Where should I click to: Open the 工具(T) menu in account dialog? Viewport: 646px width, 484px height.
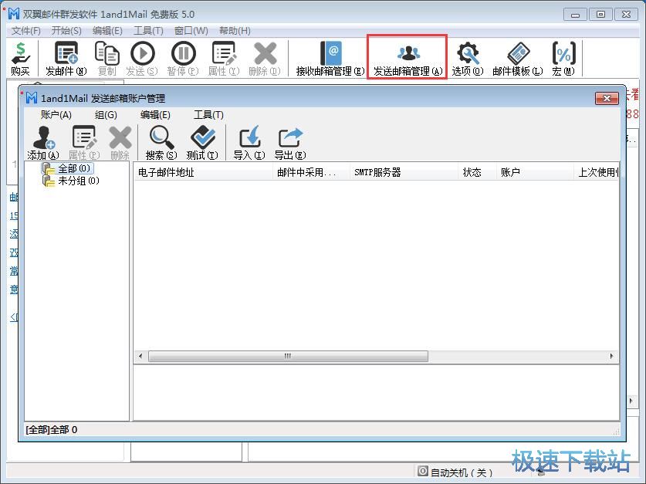point(208,115)
